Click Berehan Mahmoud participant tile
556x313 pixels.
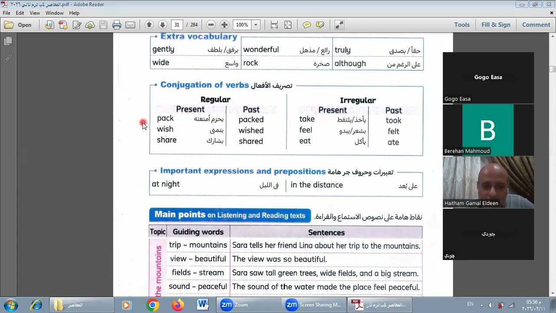pos(488,130)
